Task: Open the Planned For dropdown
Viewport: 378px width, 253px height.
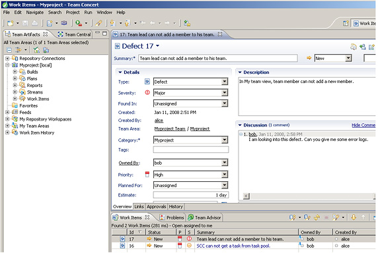Action: click(225, 185)
